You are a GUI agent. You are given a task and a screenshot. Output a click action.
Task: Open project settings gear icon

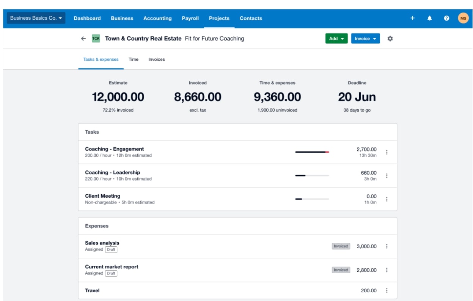(x=390, y=39)
